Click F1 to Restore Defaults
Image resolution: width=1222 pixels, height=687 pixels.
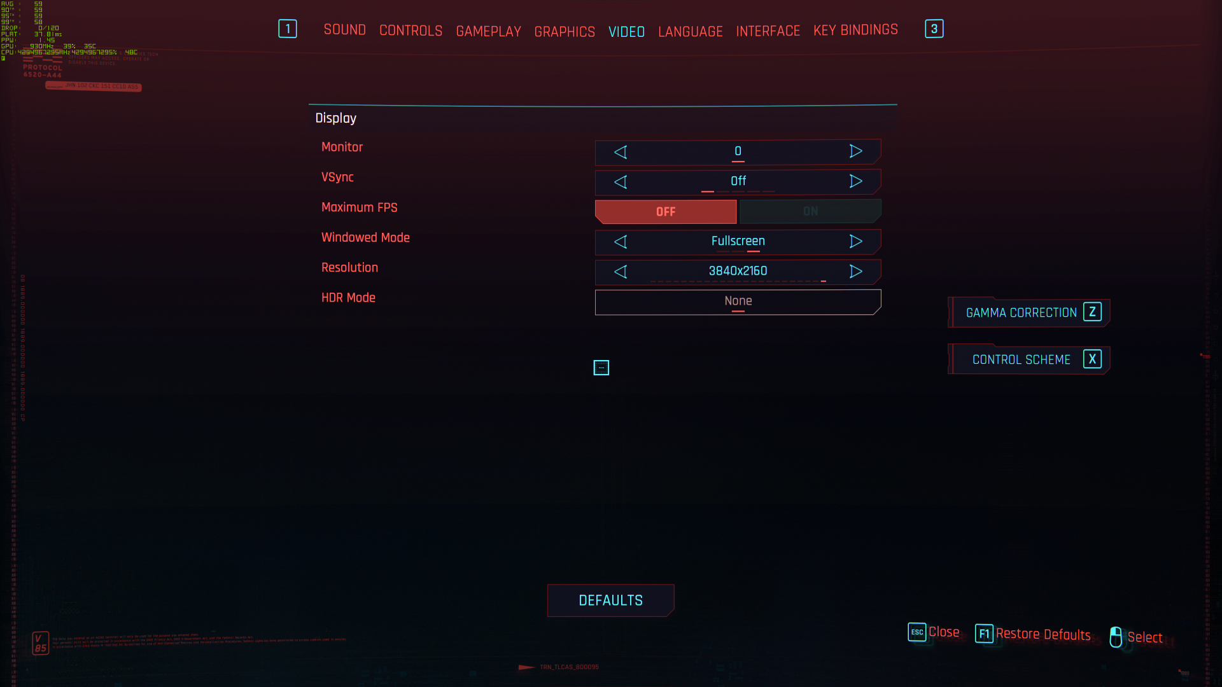click(x=1033, y=634)
